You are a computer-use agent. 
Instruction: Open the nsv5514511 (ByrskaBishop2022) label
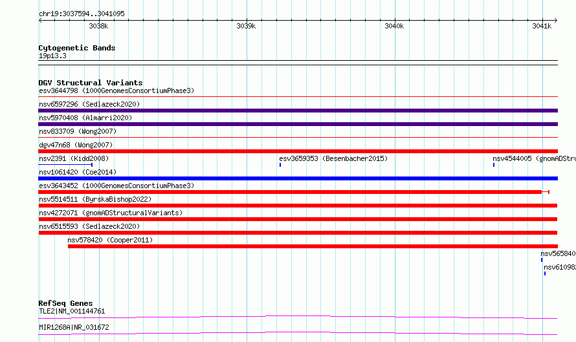[x=95, y=199]
